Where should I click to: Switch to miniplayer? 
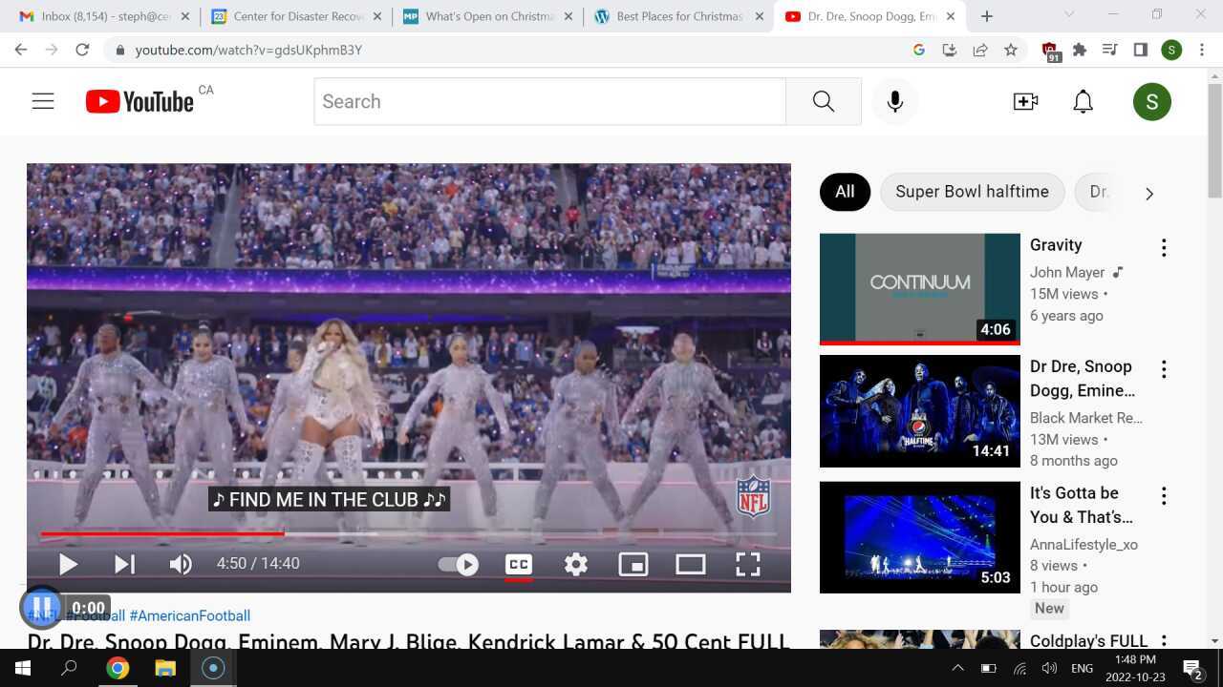coord(633,564)
